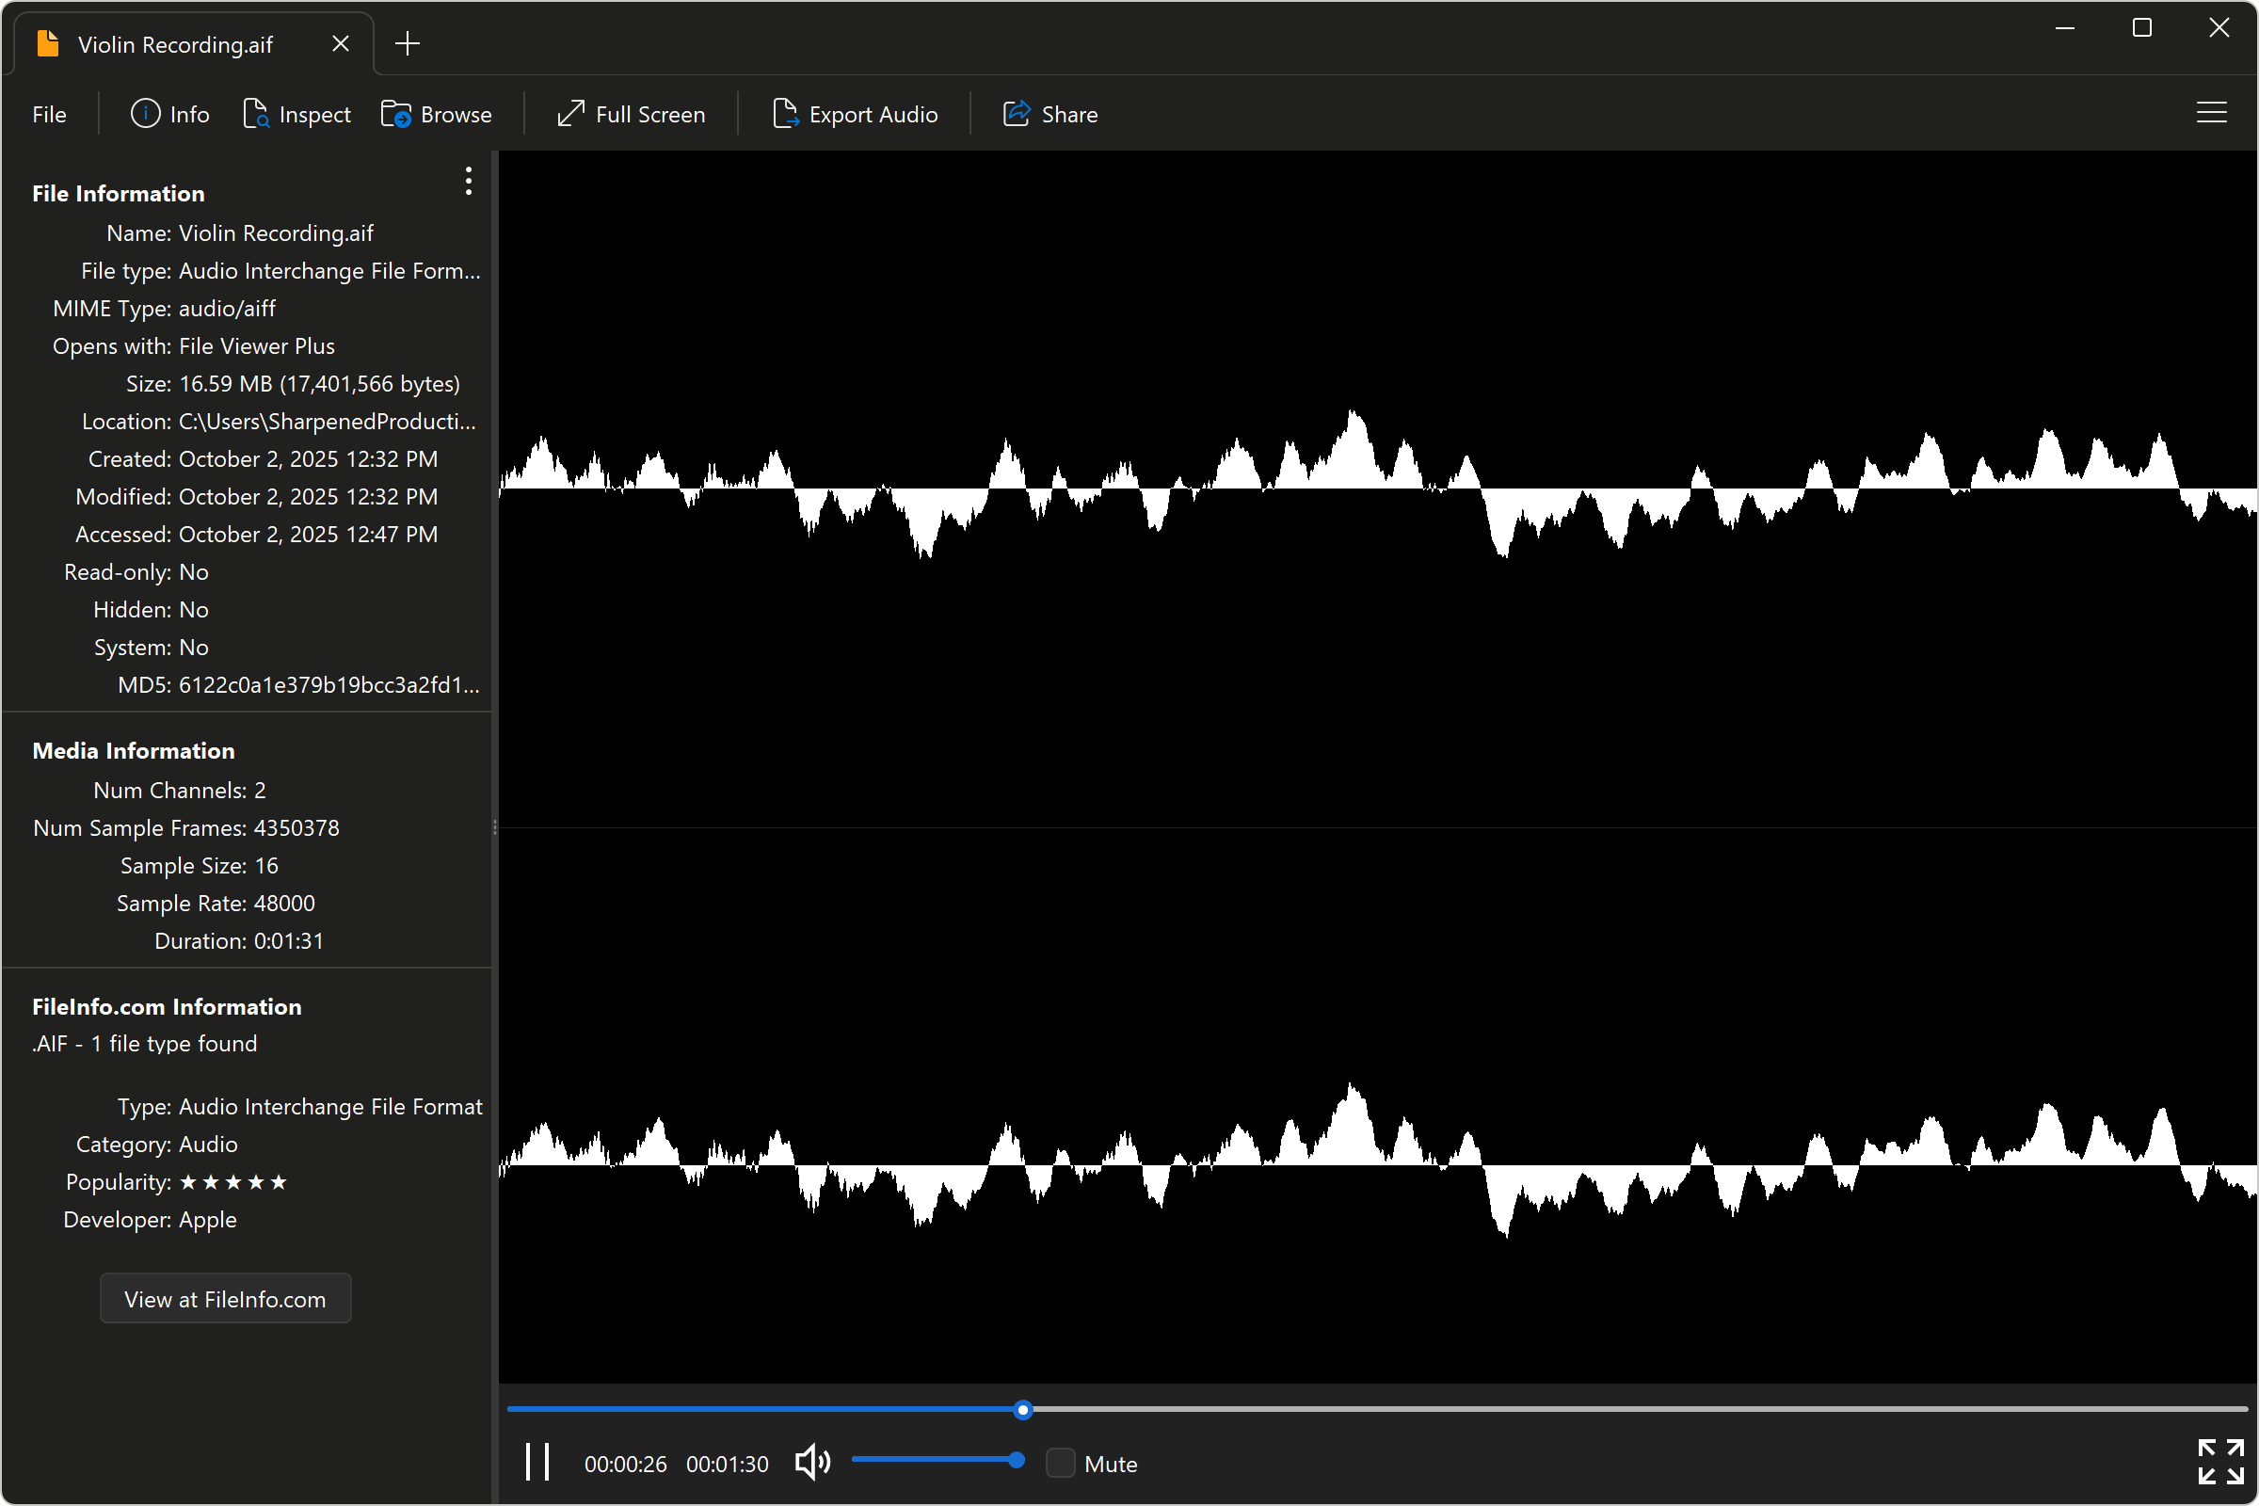Image resolution: width=2259 pixels, height=1506 pixels.
Task: Open the Info panel
Action: coord(170,113)
